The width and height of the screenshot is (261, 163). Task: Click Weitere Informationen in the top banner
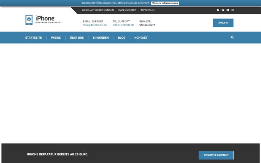(x=165, y=3)
